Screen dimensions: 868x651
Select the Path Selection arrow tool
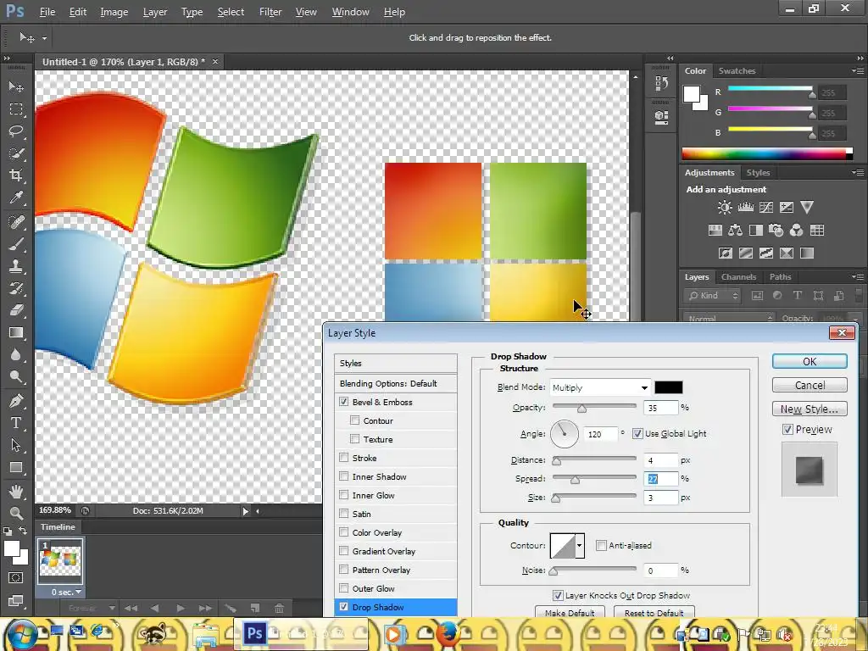[x=16, y=445]
